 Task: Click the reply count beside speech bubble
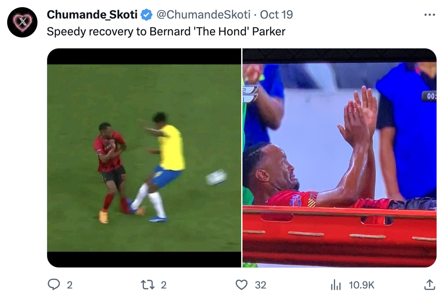[x=69, y=285]
